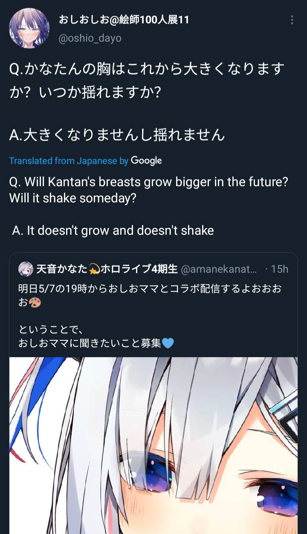Tap the blue heart emoji in the quoted tweet
This screenshot has width=307, height=534.
[x=168, y=343]
